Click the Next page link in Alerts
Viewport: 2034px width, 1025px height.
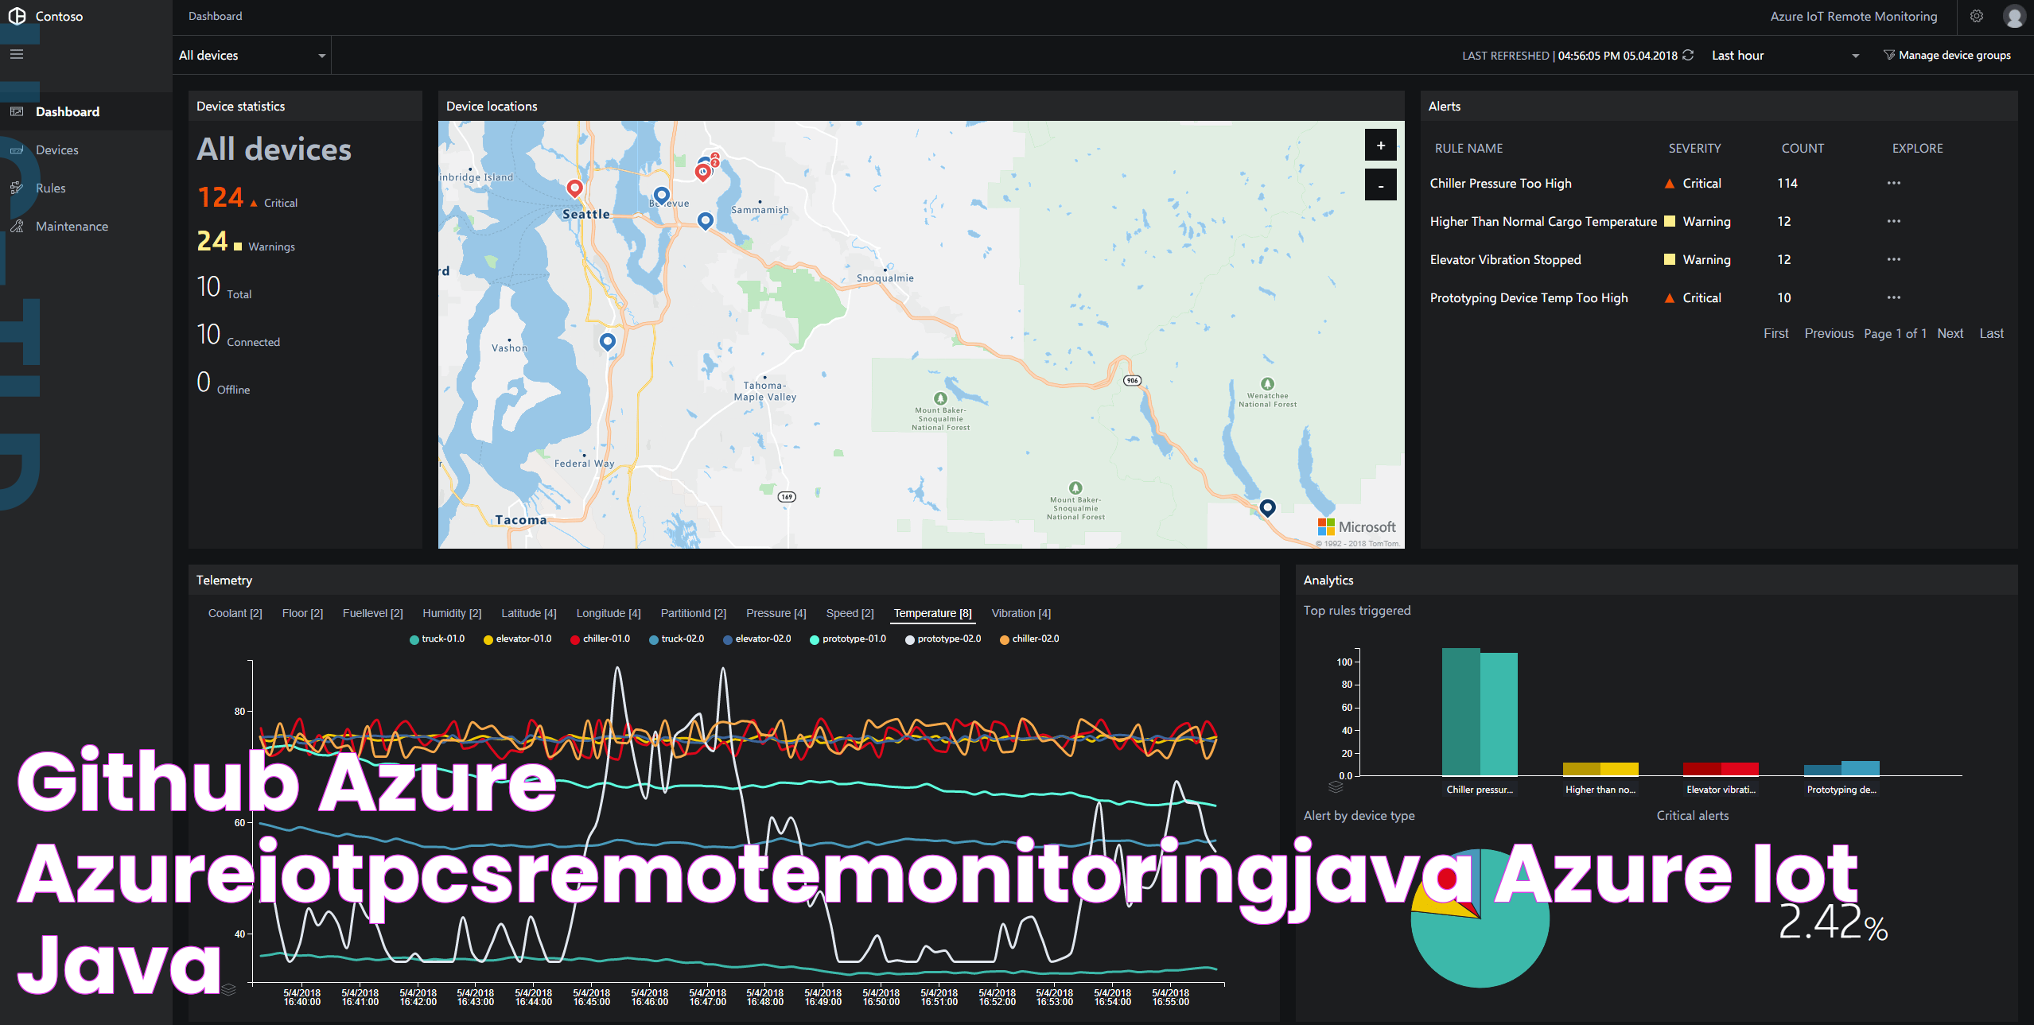(1950, 333)
